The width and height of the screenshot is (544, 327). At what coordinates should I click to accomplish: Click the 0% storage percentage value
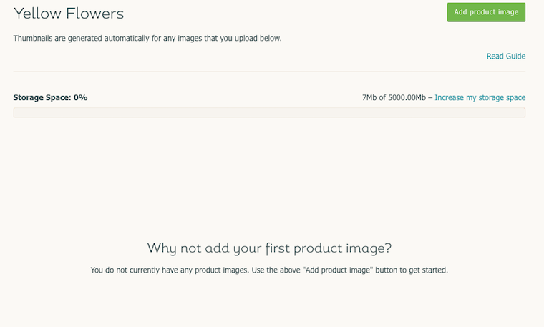80,98
